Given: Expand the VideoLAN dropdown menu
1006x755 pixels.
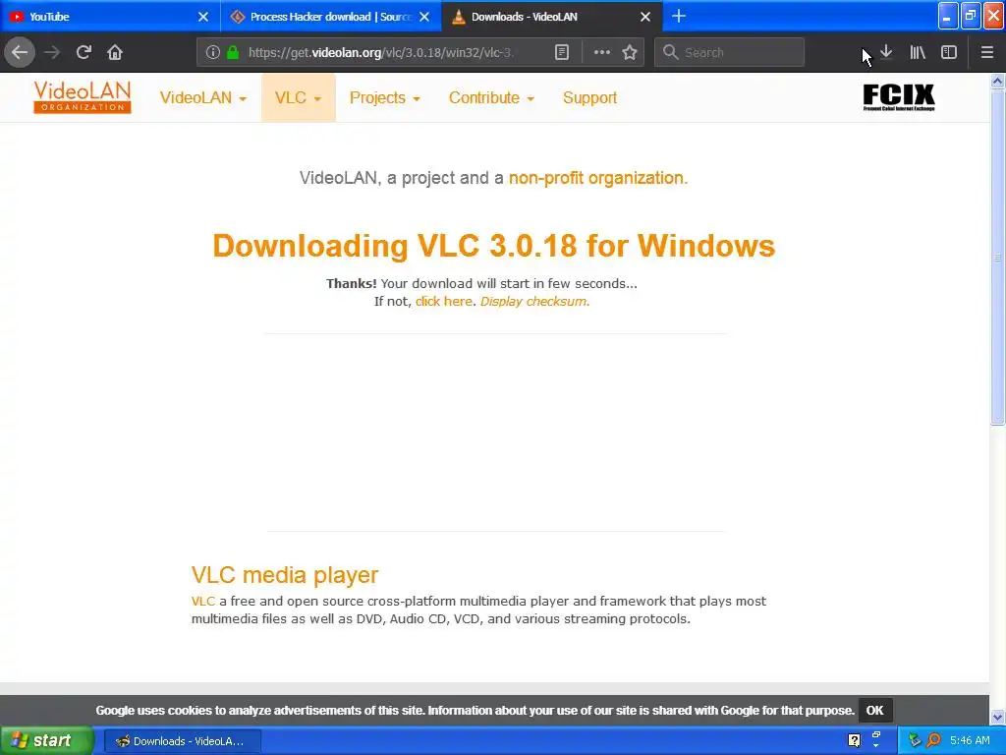Looking at the screenshot, I should pyautogui.click(x=202, y=97).
